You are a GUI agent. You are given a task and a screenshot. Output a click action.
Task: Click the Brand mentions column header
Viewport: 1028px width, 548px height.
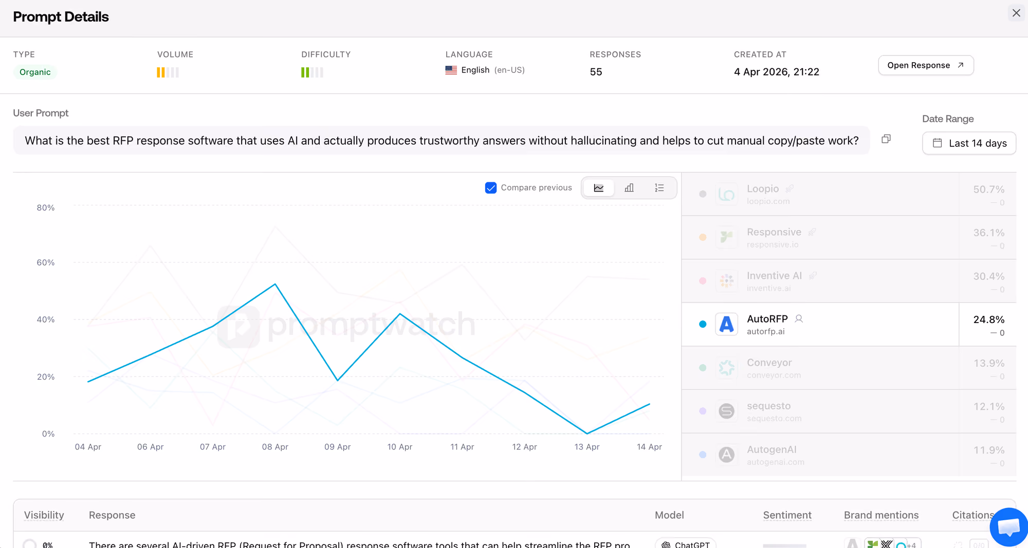tap(881, 515)
